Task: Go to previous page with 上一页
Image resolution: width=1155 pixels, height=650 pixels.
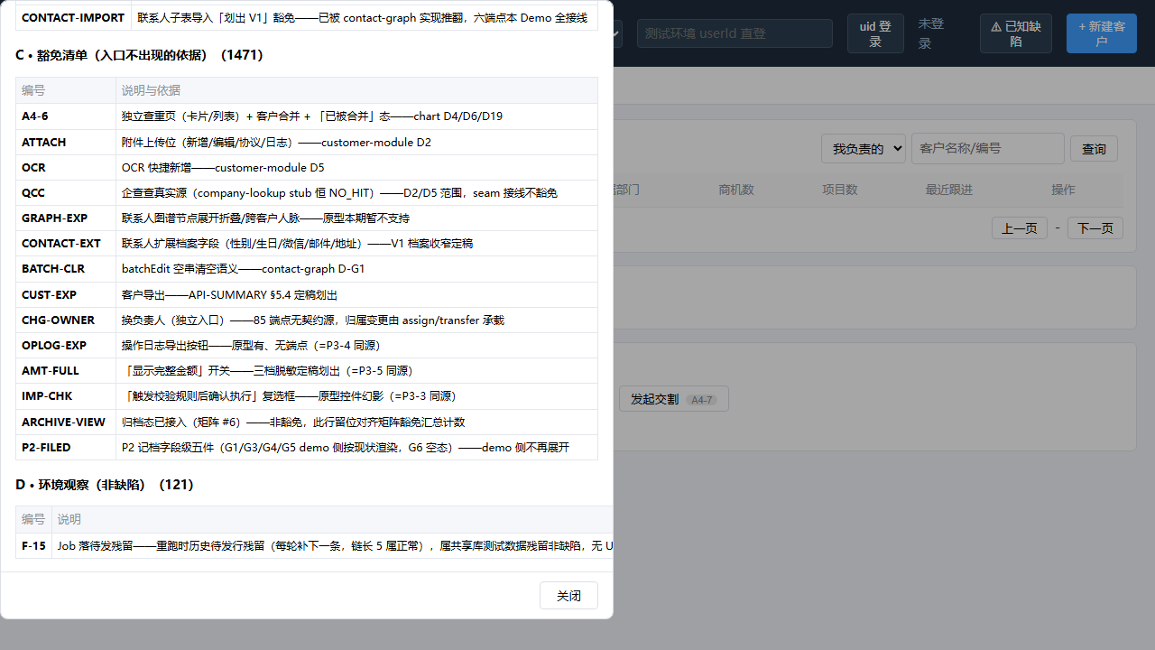Action: coord(1020,227)
